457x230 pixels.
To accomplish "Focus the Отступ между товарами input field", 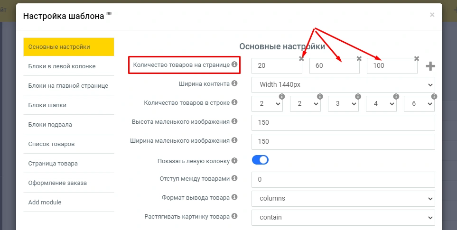I will click(343, 179).
